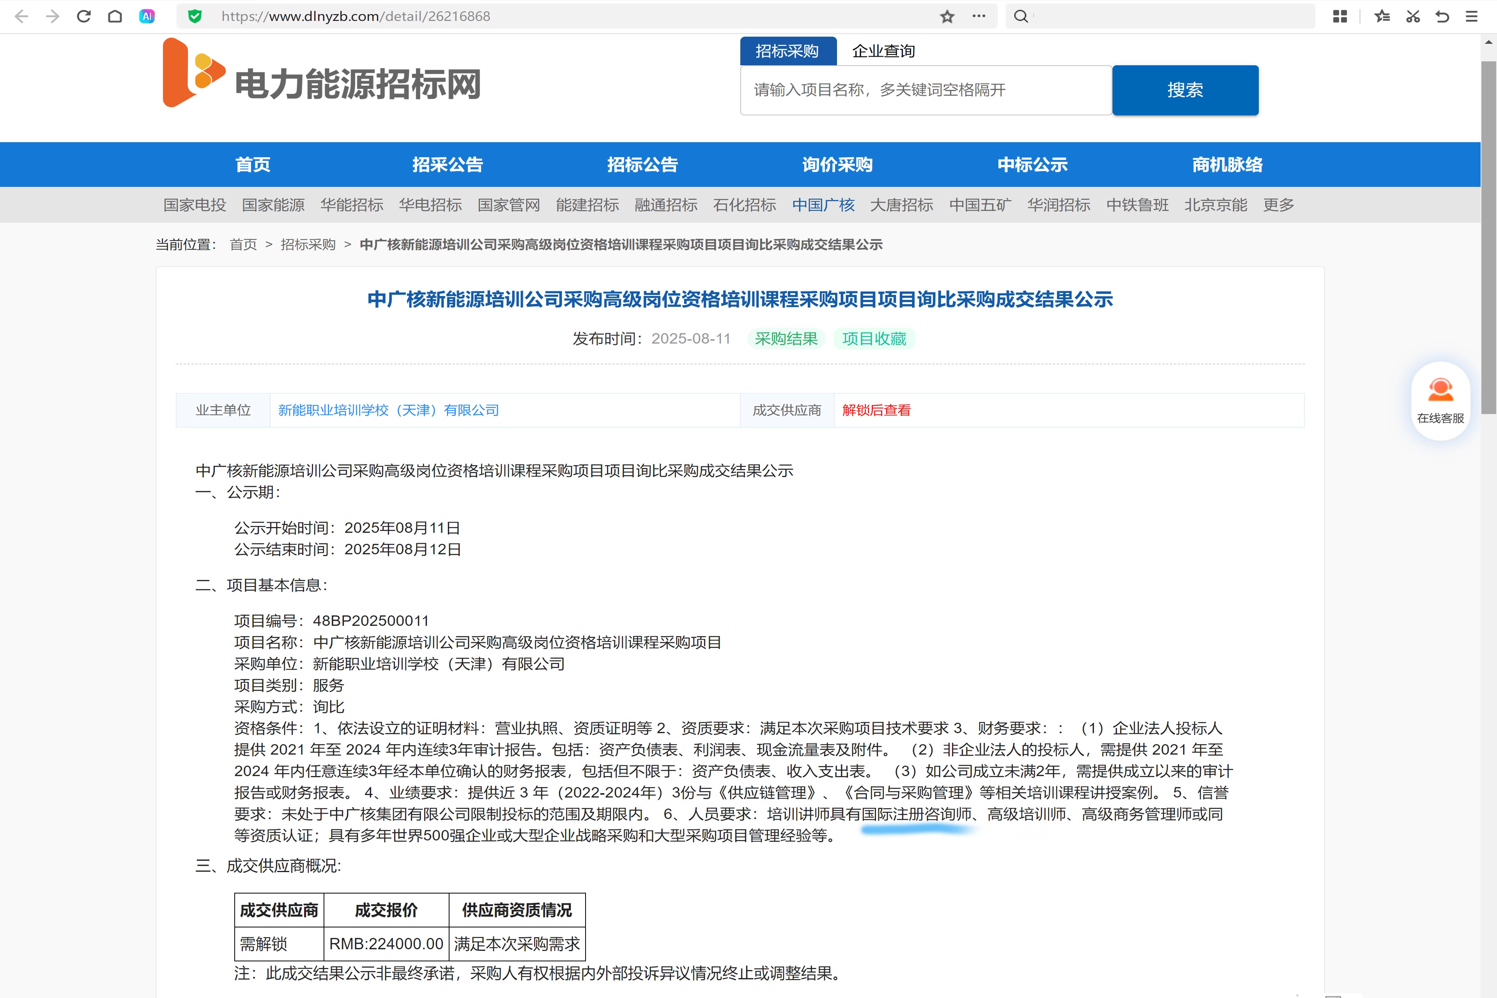Click the browser home icon
The image size is (1497, 998).
pos(115,16)
